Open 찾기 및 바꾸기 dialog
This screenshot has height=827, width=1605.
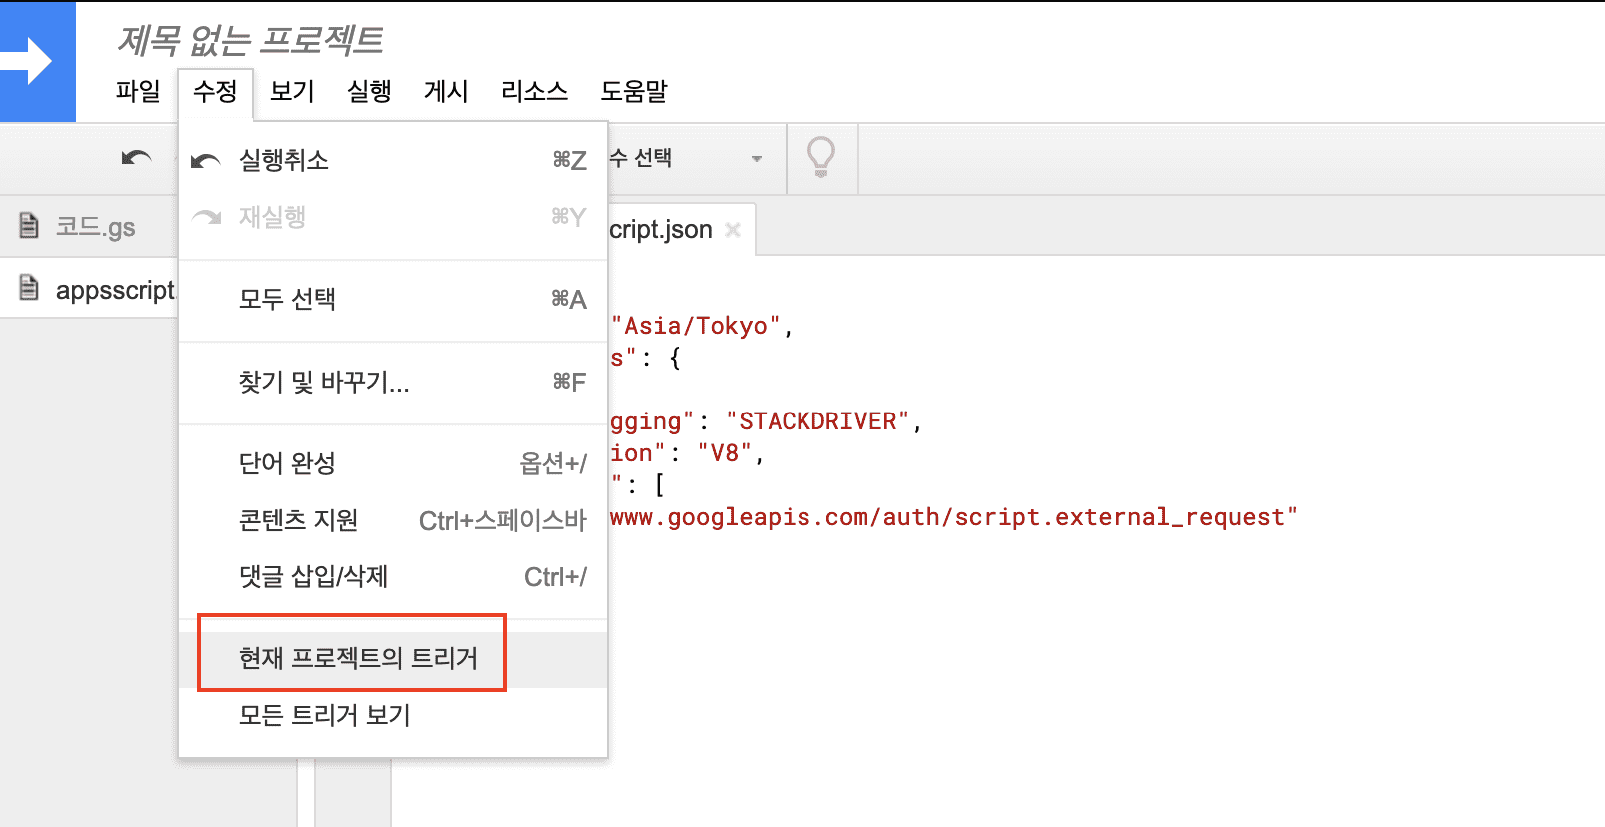[323, 382]
